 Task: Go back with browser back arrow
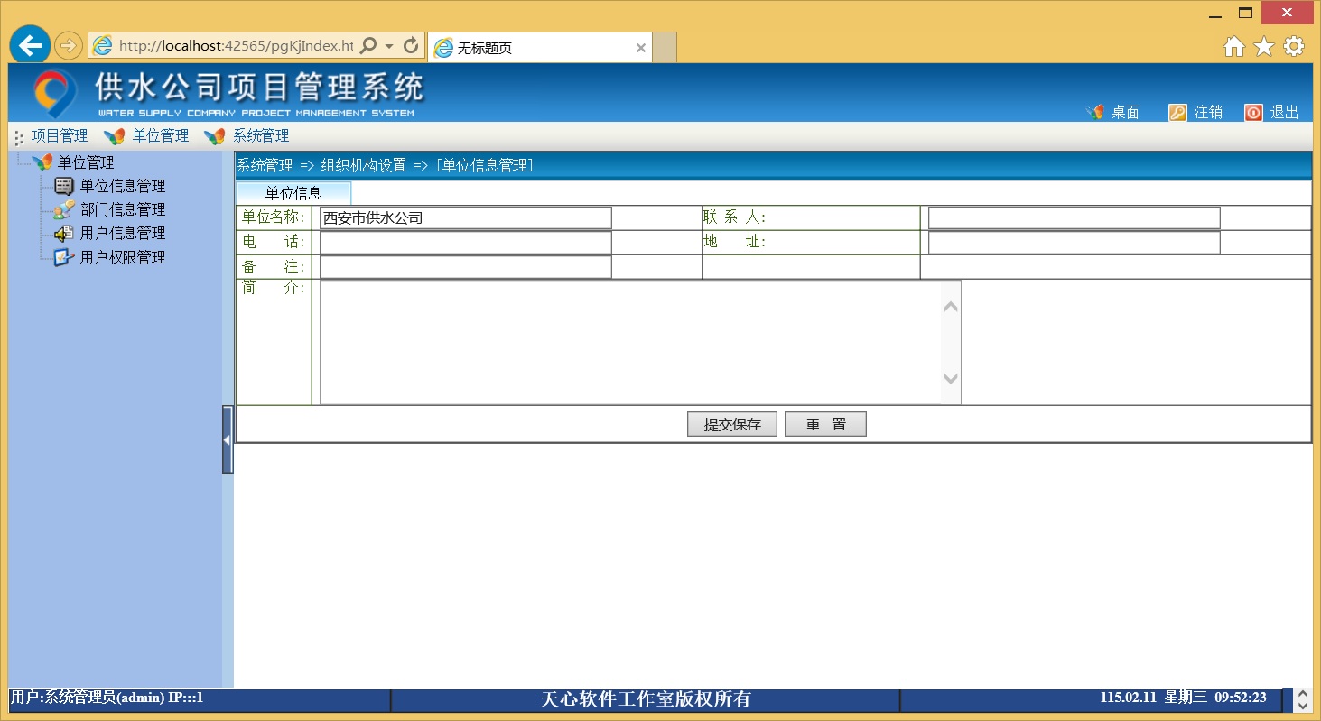(30, 45)
